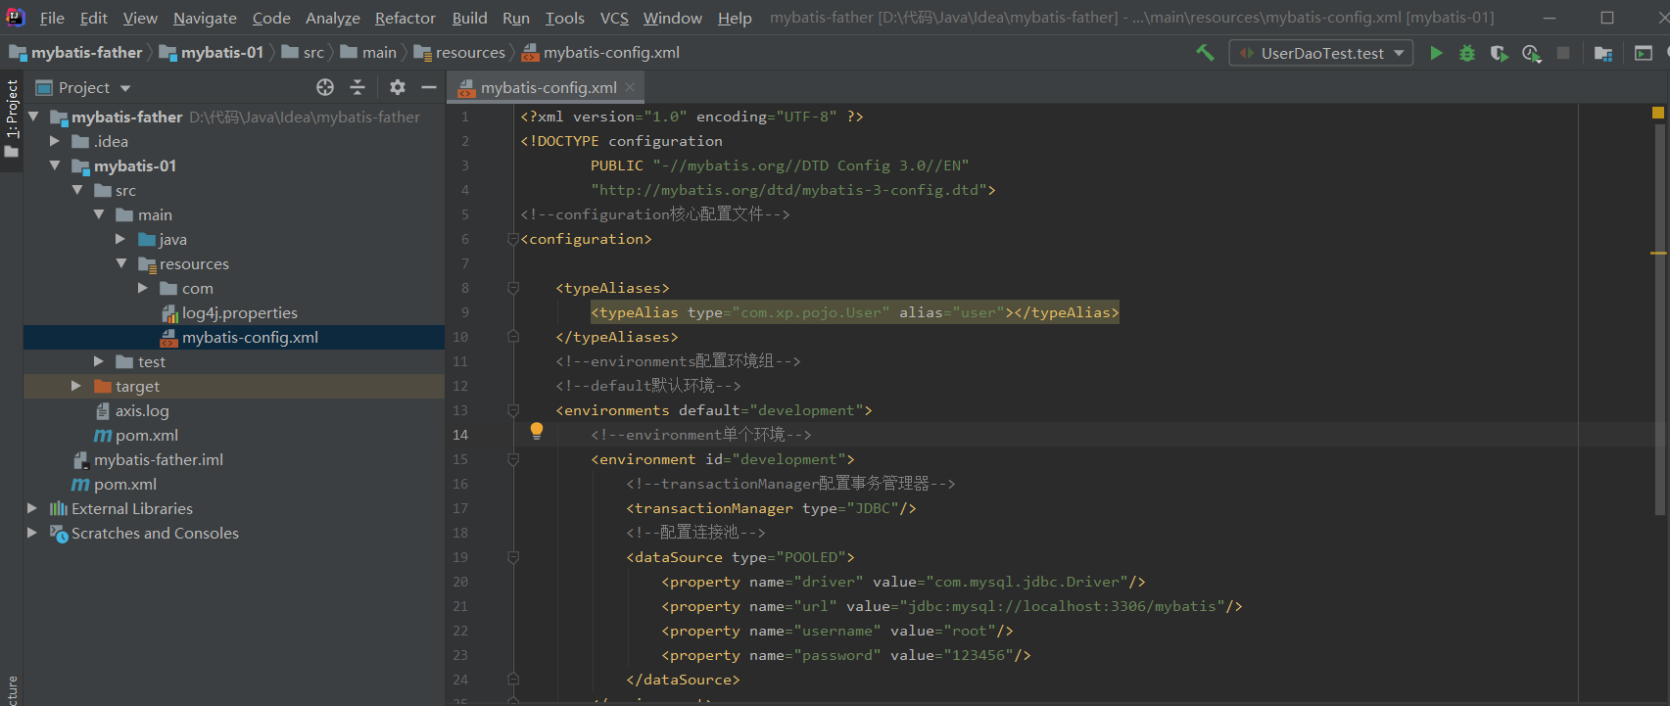
Task: Open the Project Structure icon
Action: coord(1603,53)
